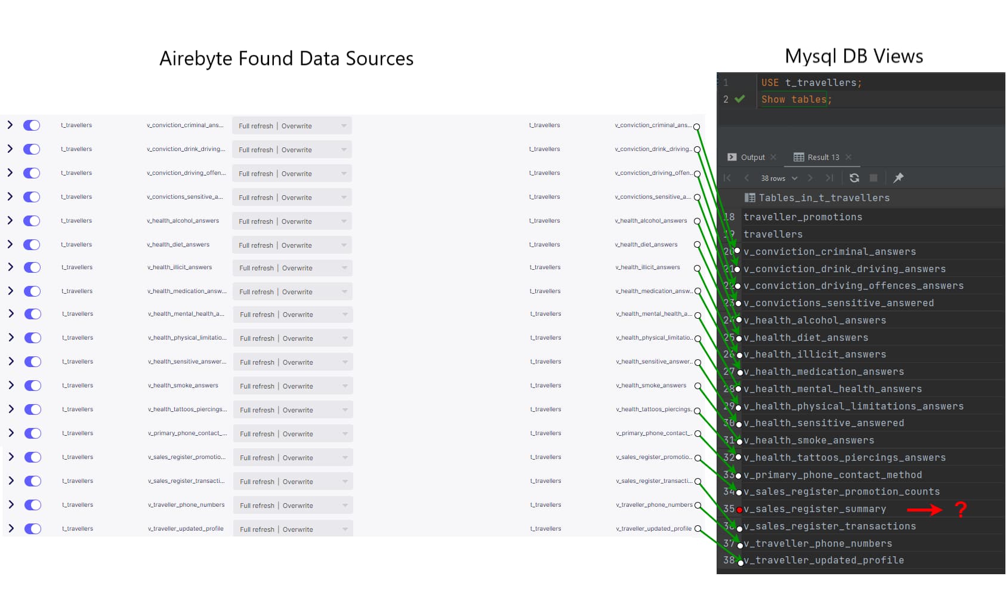Image resolution: width=1006 pixels, height=613 pixels.
Task: Expand the v_traveller_phone_numbers stream row
Action: point(11,504)
